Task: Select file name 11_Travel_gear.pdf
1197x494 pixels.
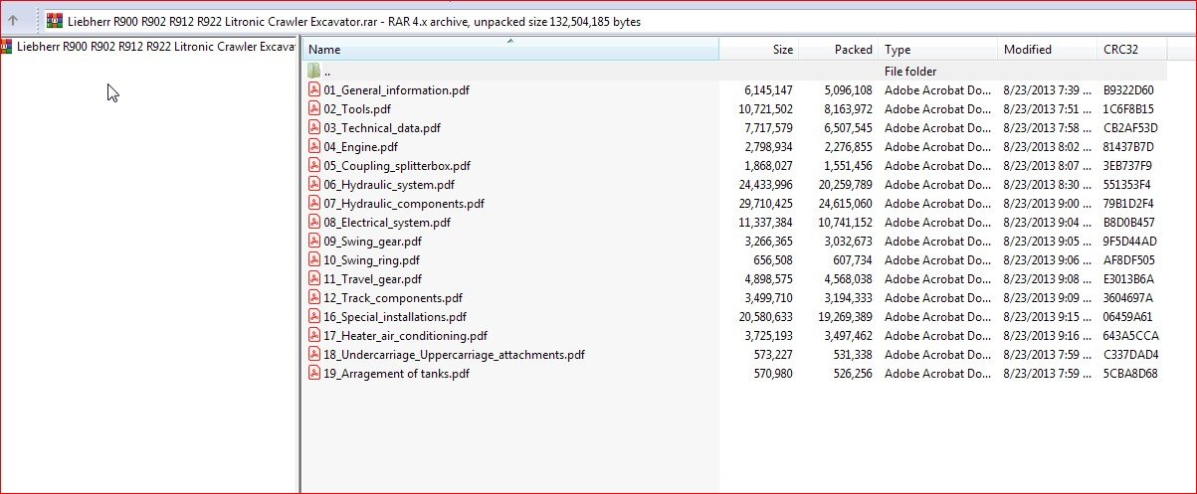Action: tap(373, 279)
